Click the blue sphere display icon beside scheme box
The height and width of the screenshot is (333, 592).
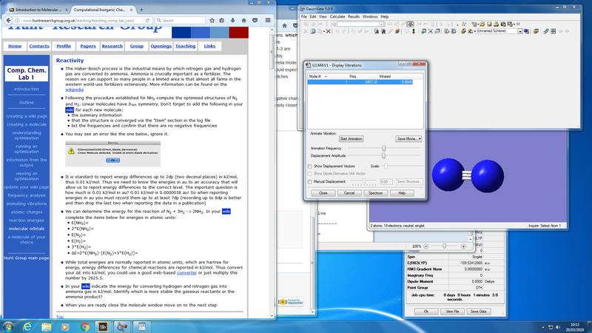click(x=526, y=31)
